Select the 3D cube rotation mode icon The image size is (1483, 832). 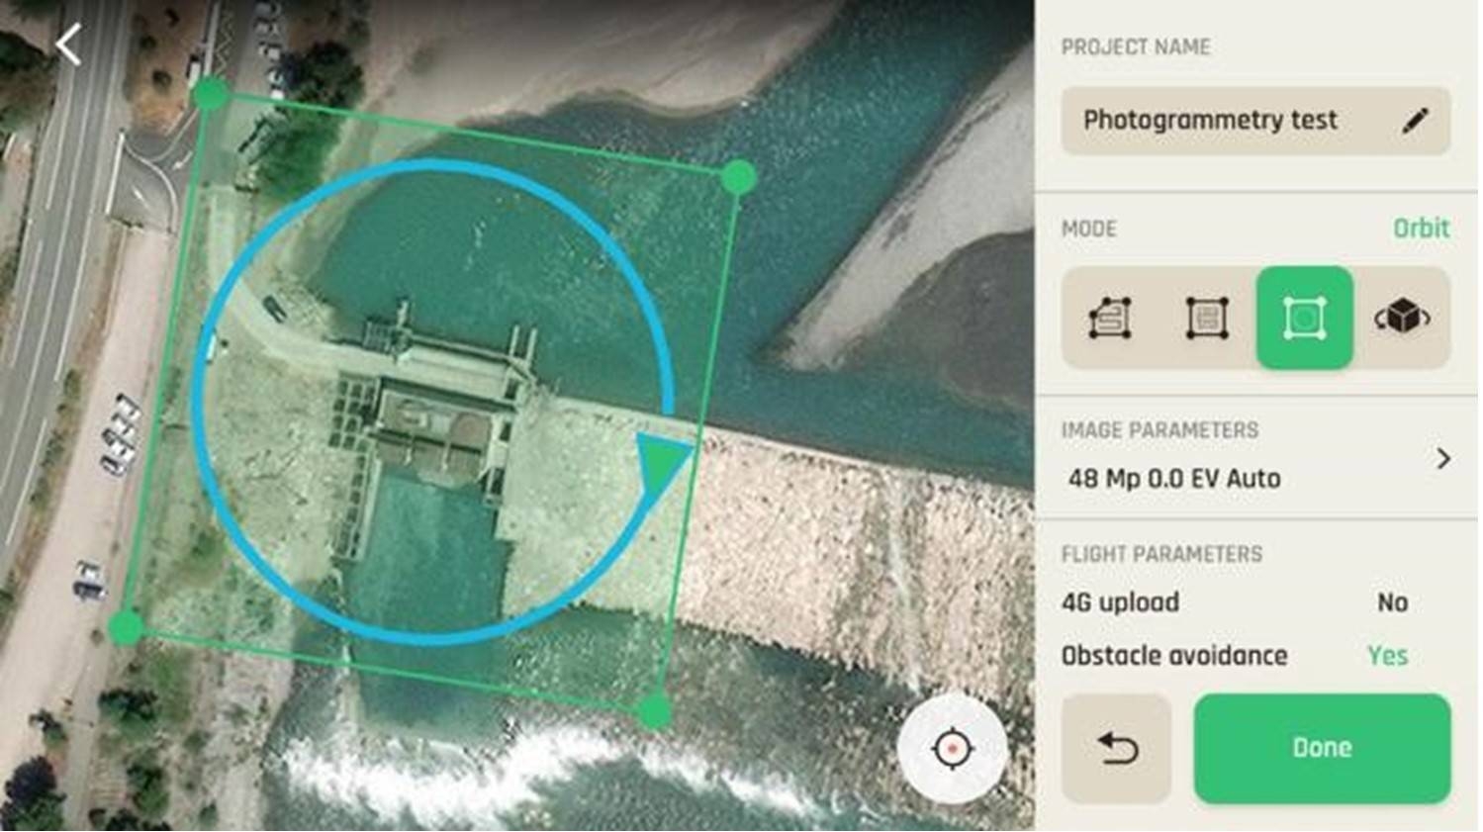tap(1401, 319)
